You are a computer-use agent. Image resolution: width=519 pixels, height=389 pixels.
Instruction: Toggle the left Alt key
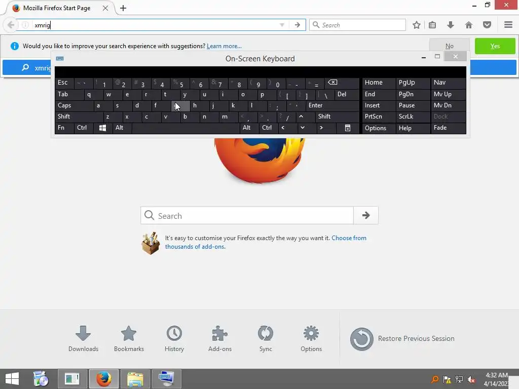pos(122,128)
